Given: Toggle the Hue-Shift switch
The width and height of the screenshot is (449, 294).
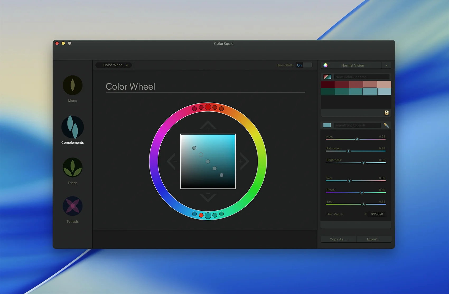Looking at the screenshot, I should [x=304, y=65].
